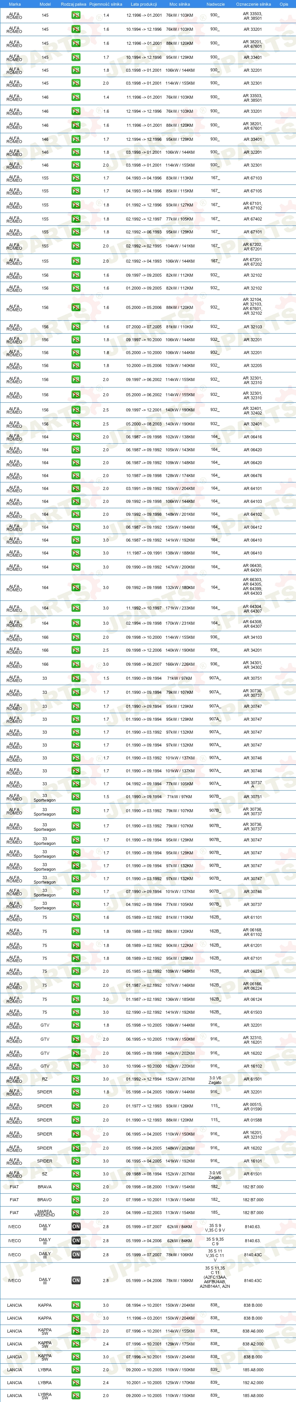Select power cell 125kW / 170KM
This screenshot has width=296, height=1402.
[x=180, y=1382]
